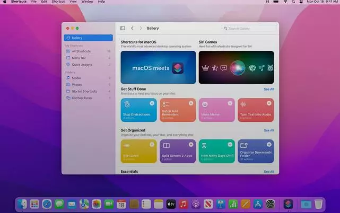Toggle the sidebar visibility button

point(123,28)
